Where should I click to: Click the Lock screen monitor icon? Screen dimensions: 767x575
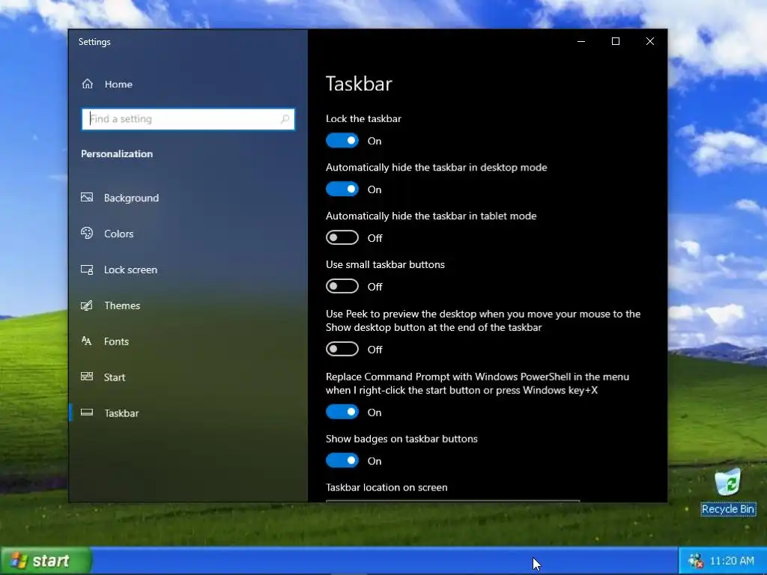click(87, 270)
